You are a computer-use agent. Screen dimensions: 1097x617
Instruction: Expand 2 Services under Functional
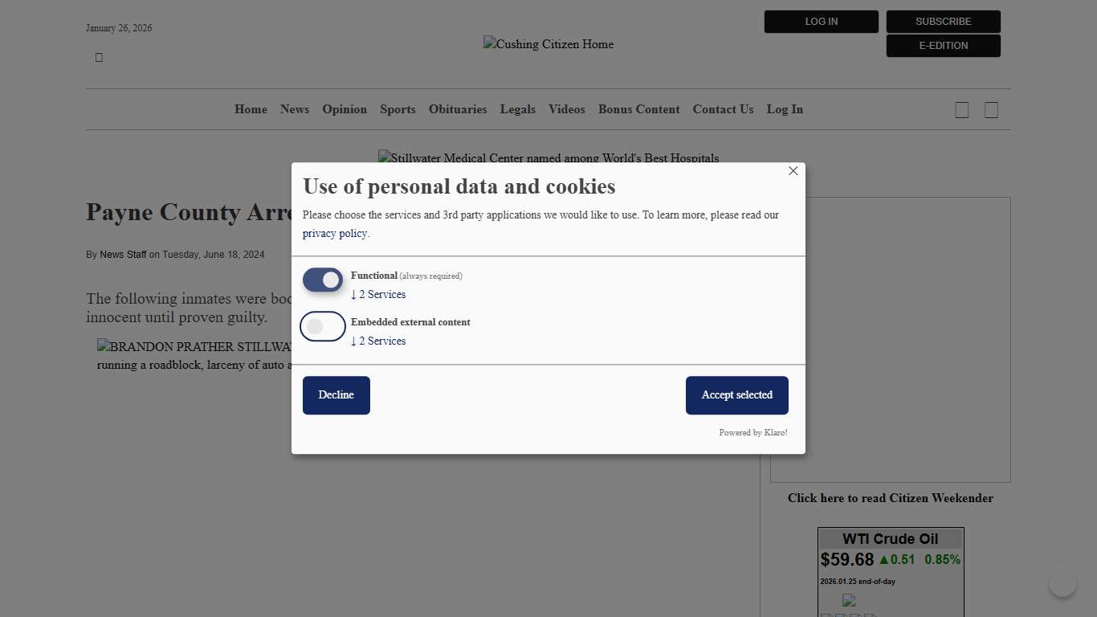pyautogui.click(x=378, y=294)
